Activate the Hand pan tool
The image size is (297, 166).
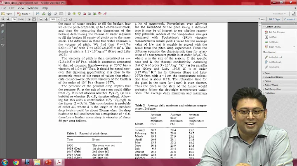tap(34, 19)
